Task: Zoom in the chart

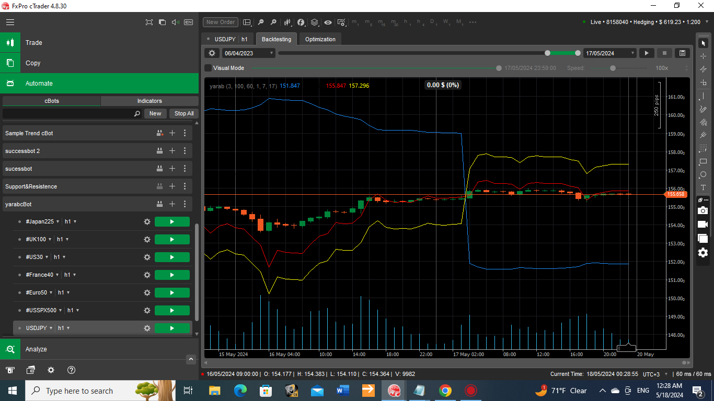Action: point(273,22)
